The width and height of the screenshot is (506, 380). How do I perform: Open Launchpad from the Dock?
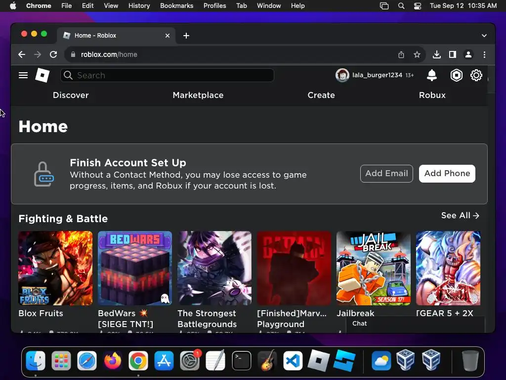[61, 360]
